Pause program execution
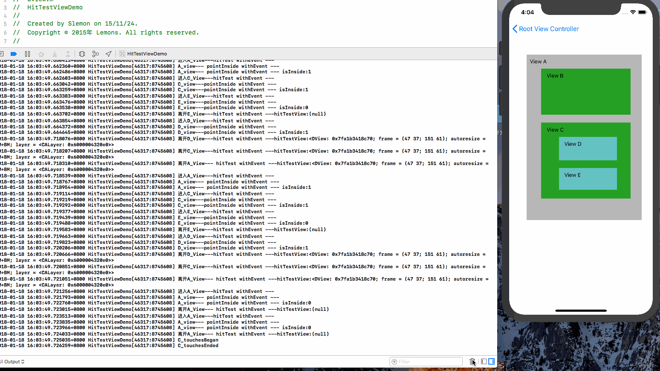The image size is (660, 371). tap(27, 54)
